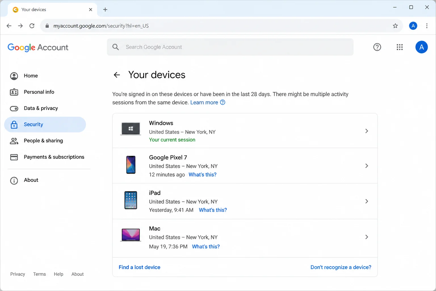
Task: Click Find a lost device link
Action: [139, 267]
